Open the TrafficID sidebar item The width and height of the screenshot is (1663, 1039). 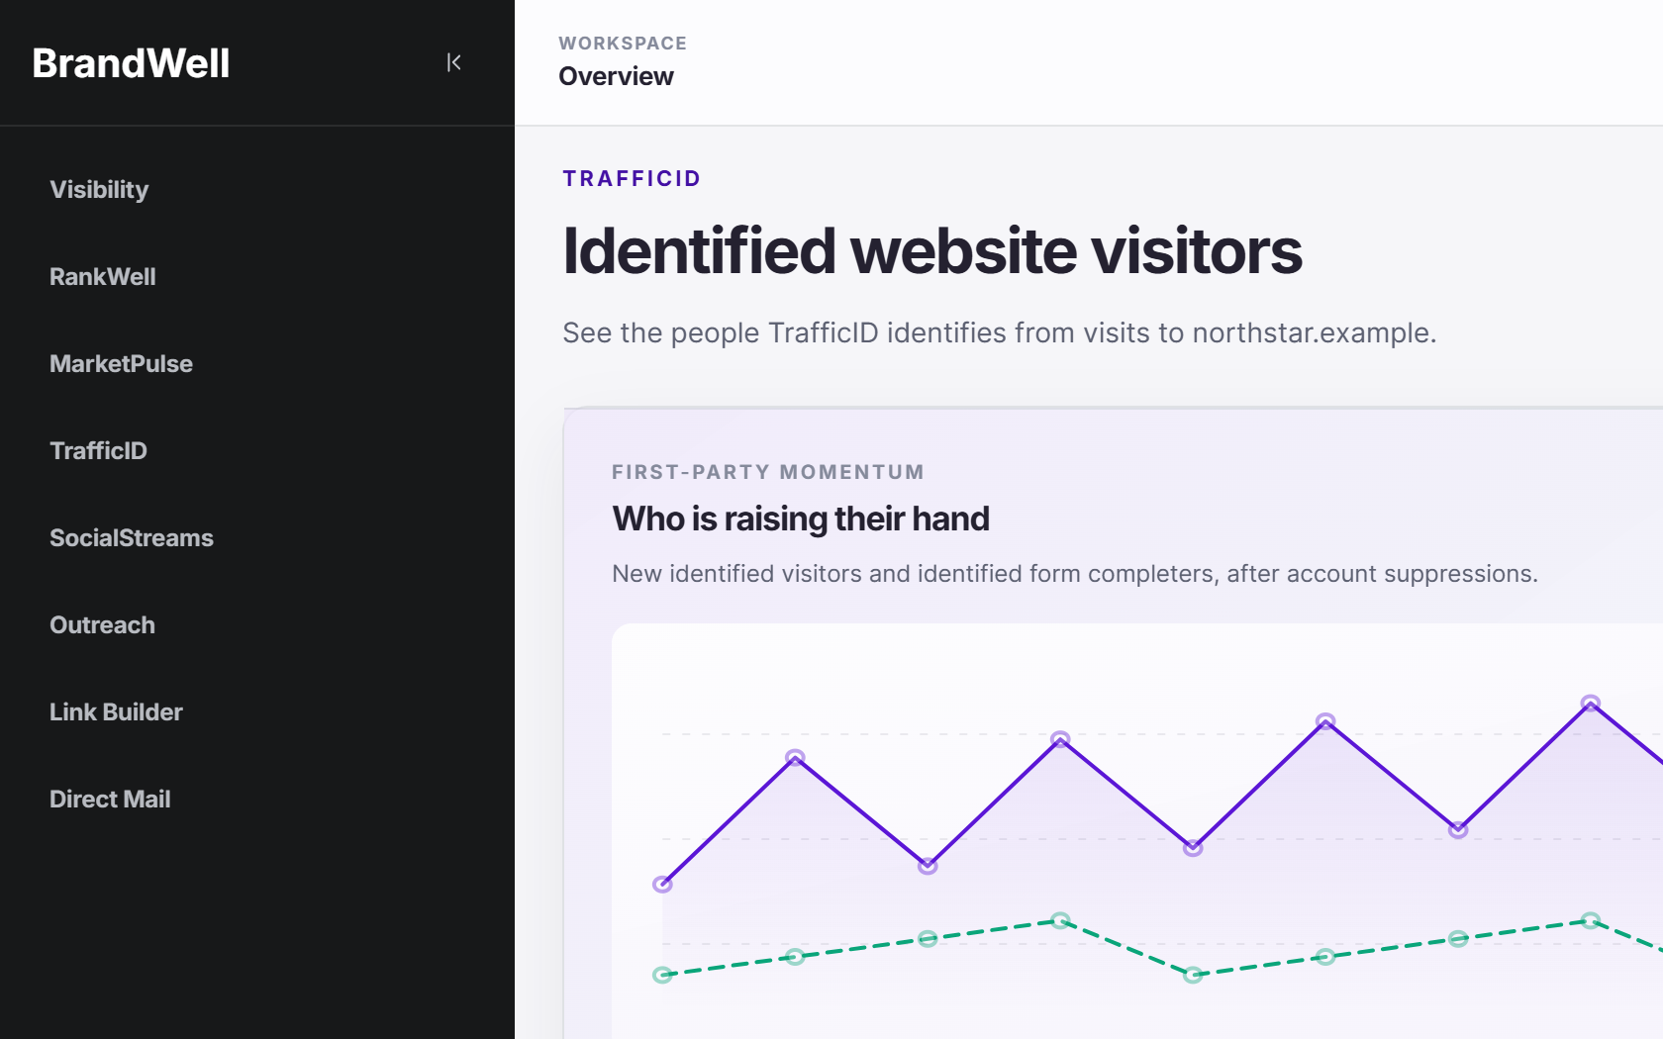pos(98,450)
